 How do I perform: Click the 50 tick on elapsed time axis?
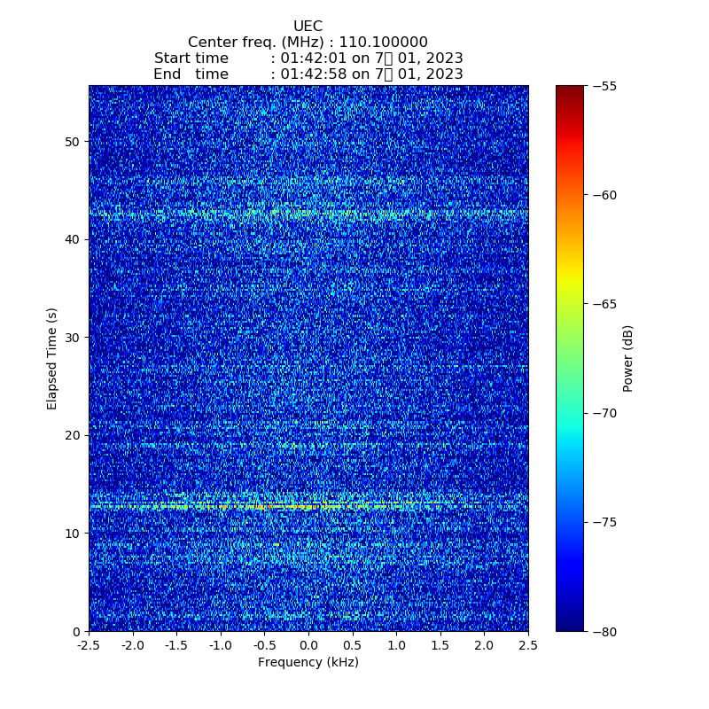tap(73, 142)
